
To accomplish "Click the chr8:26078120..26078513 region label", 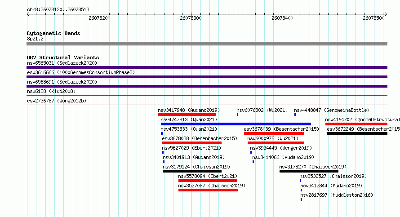I will 58,10.
